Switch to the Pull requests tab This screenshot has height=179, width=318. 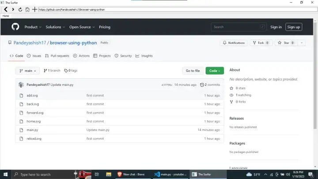coord(57,56)
